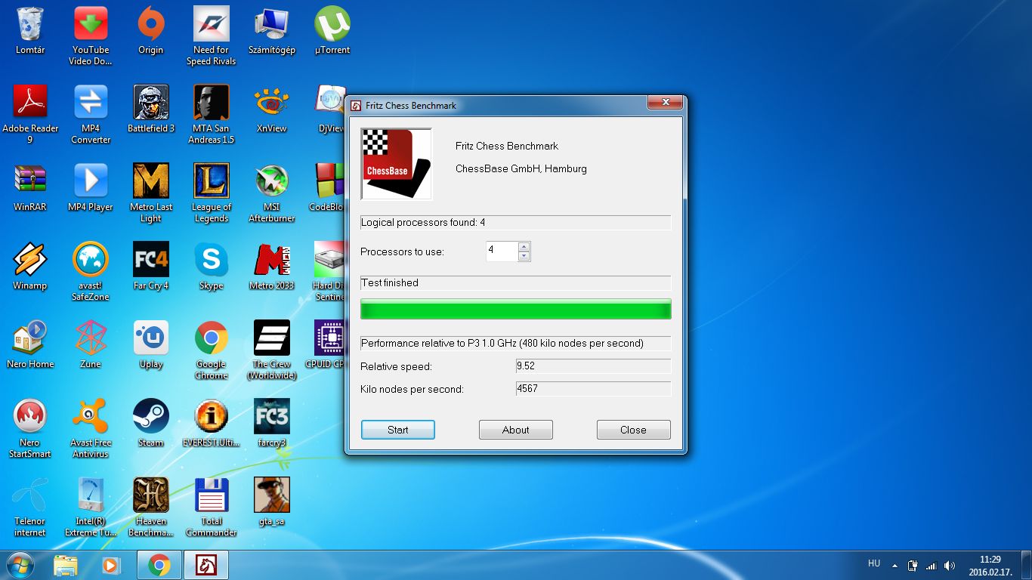The height and width of the screenshot is (580, 1032).
Task: Open Nero Home desktop icon
Action: pyautogui.click(x=30, y=346)
